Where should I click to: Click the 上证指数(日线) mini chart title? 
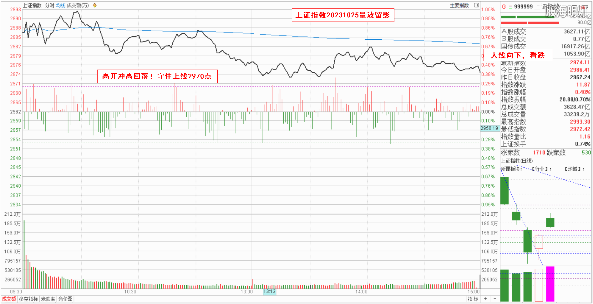point(517,161)
